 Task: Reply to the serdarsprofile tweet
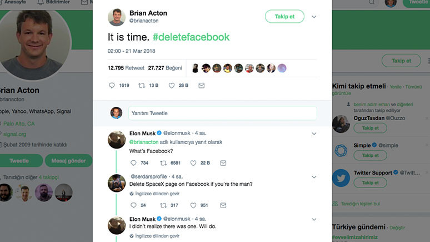(x=133, y=205)
